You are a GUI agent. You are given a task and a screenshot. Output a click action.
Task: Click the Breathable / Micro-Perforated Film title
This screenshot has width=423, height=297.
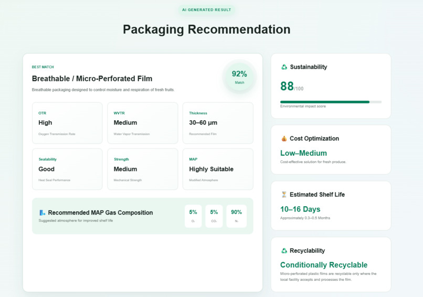(92, 79)
